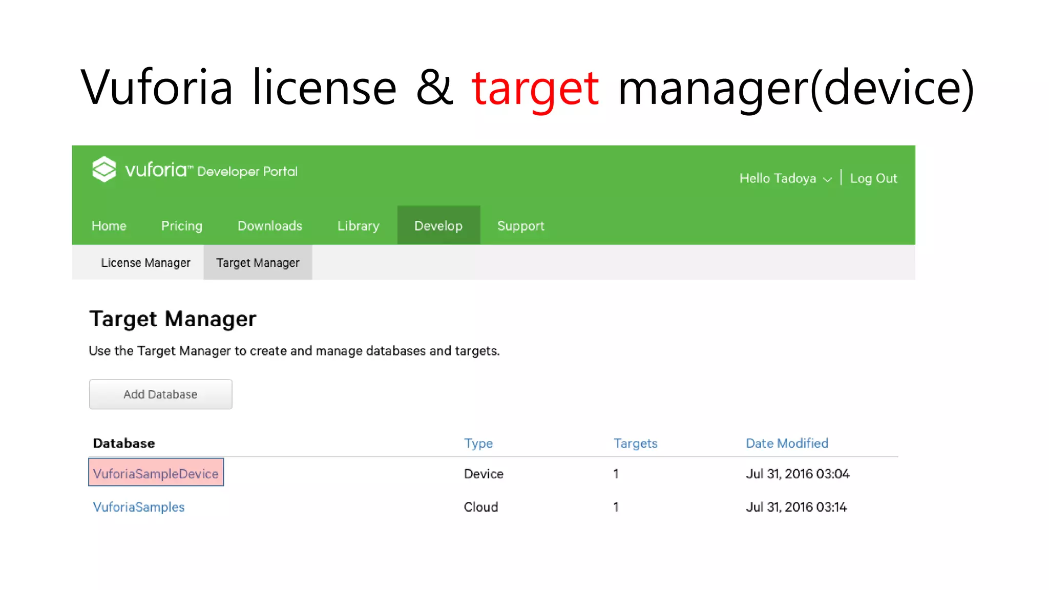The width and height of the screenshot is (1049, 590).
Task: Select the Develop menu item
Action: pyautogui.click(x=438, y=226)
